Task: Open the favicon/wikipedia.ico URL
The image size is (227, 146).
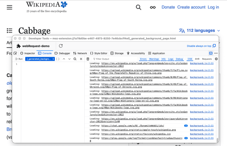Action: pos(136,134)
